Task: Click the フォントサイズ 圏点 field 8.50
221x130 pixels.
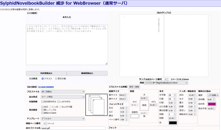Action: point(124,116)
